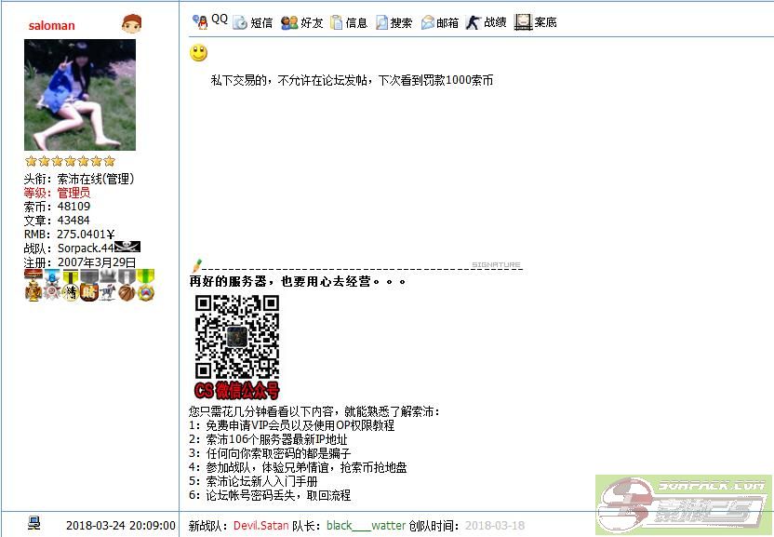Viewport: 774px width, 537px height.
Task: Open the 106 servers latest IP link
Action: point(276,439)
